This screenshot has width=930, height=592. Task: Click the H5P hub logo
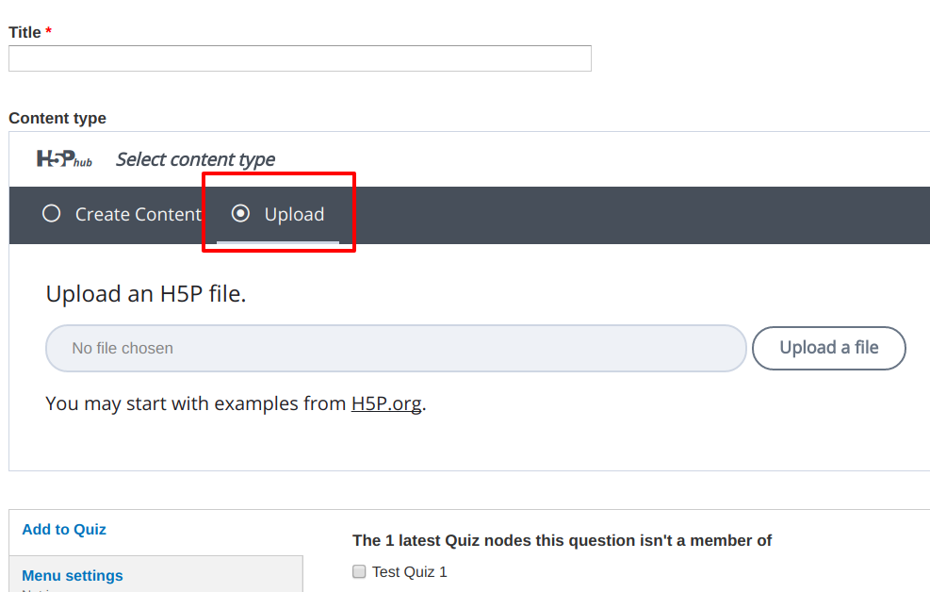click(64, 159)
